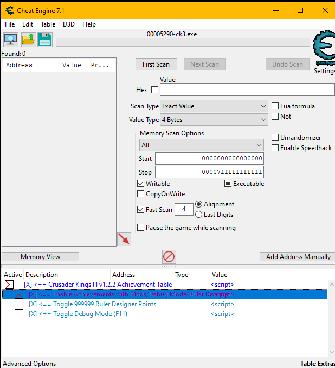
Task: Click the Pr... column header in results
Action: 101,65
